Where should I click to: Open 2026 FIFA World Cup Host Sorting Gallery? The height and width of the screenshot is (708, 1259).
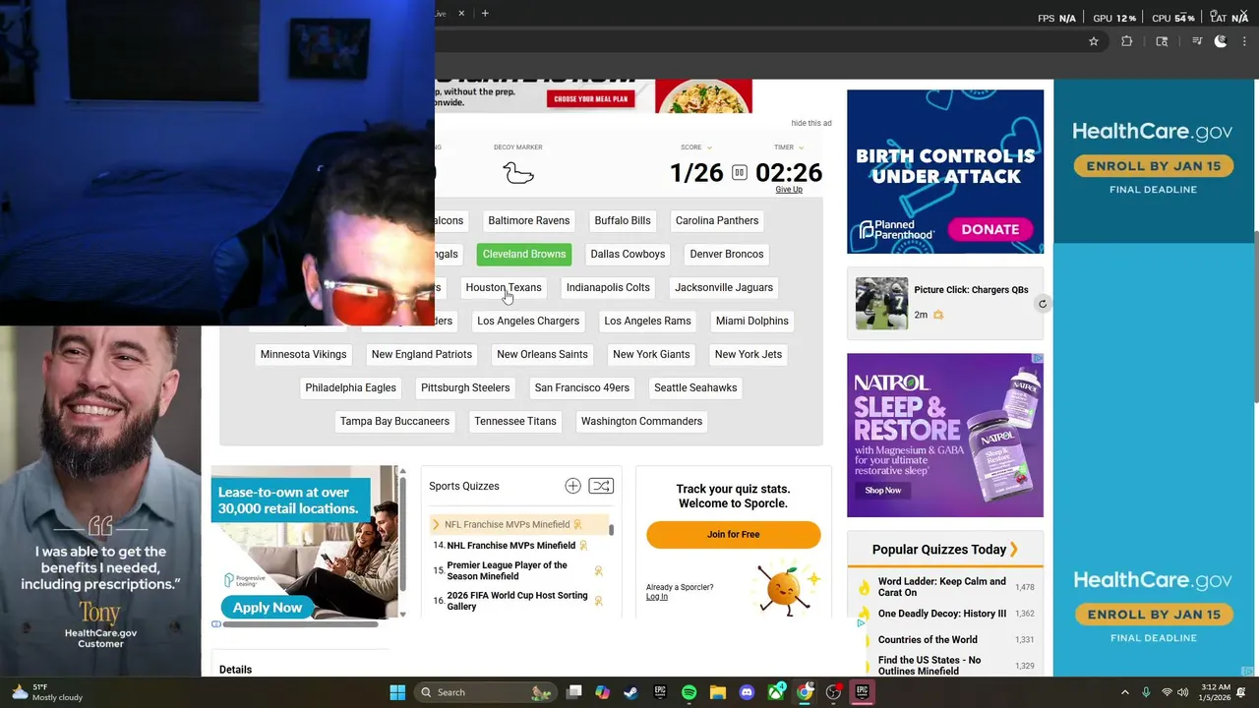coord(516,601)
